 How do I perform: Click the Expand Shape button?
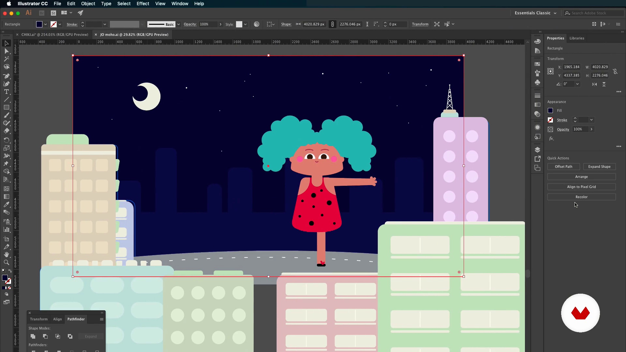pyautogui.click(x=599, y=167)
